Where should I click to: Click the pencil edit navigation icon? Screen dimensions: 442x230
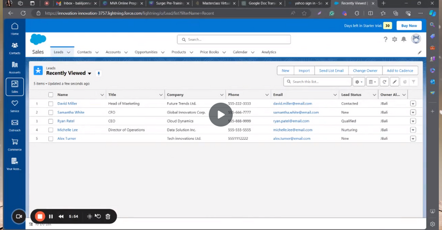[x=419, y=52]
